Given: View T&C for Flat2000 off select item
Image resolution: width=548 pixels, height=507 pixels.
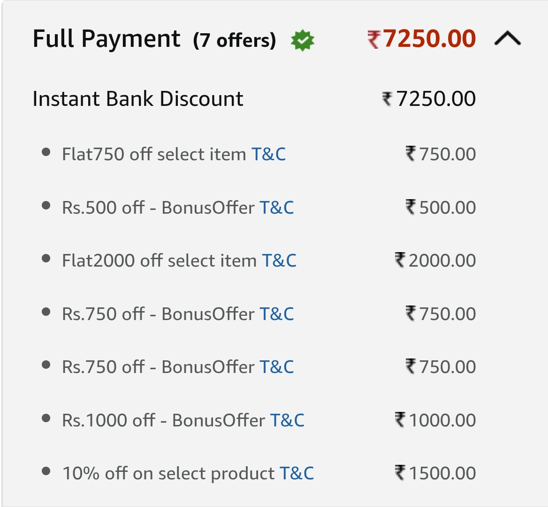Looking at the screenshot, I should point(279,261).
